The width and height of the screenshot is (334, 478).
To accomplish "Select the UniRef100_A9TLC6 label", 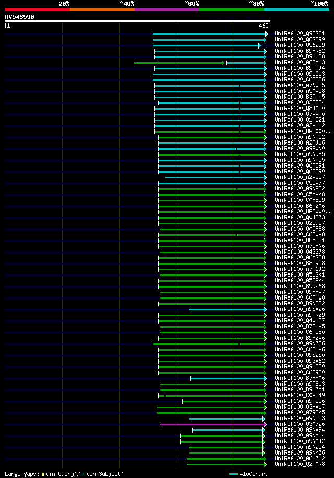I will point(300,401).
